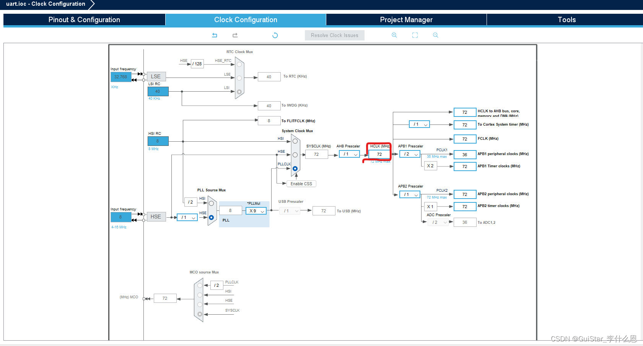Open the APB2 Prescaler dropdown
This screenshot has height=346, width=643.
tap(410, 194)
